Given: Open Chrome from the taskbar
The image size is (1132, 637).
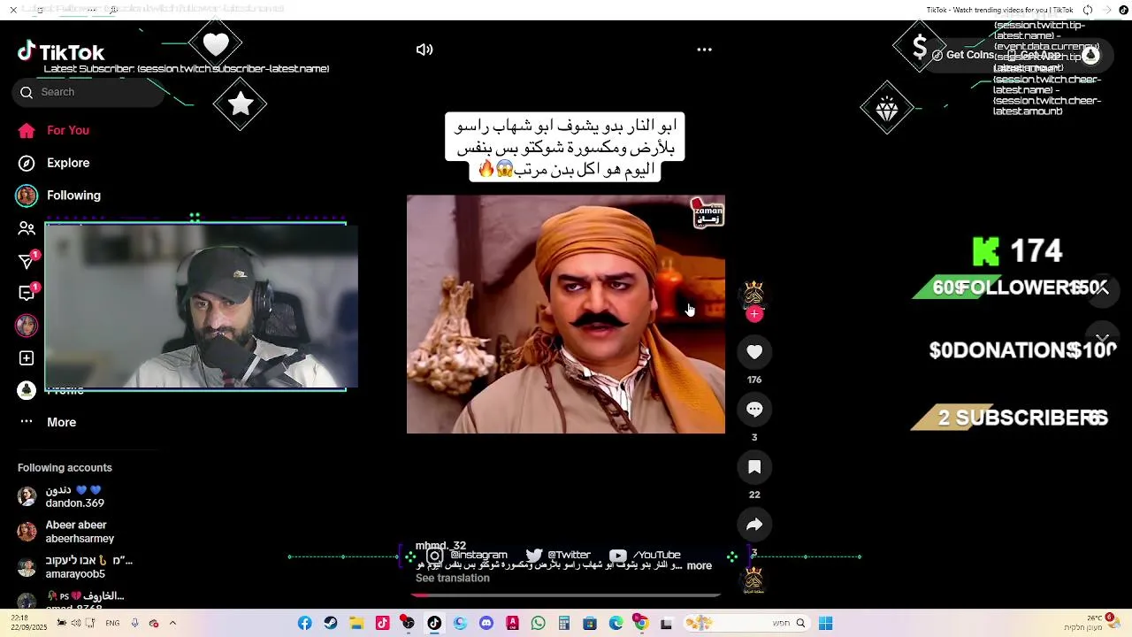Looking at the screenshot, I should tap(641, 624).
